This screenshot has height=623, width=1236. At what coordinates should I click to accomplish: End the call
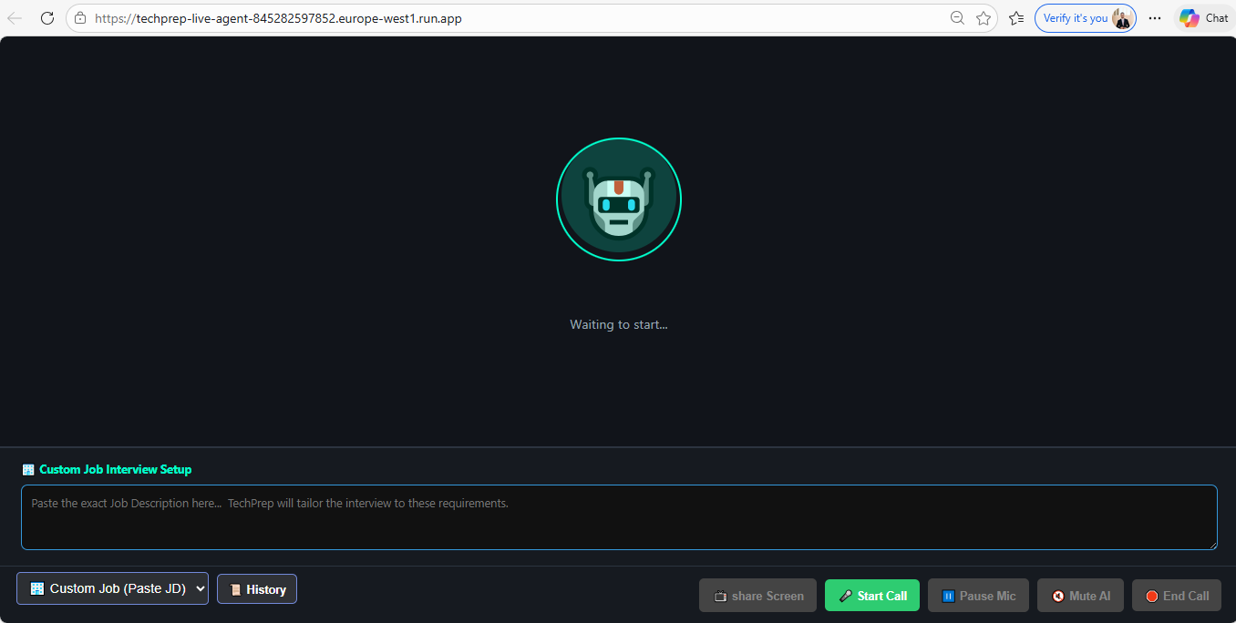point(1177,596)
